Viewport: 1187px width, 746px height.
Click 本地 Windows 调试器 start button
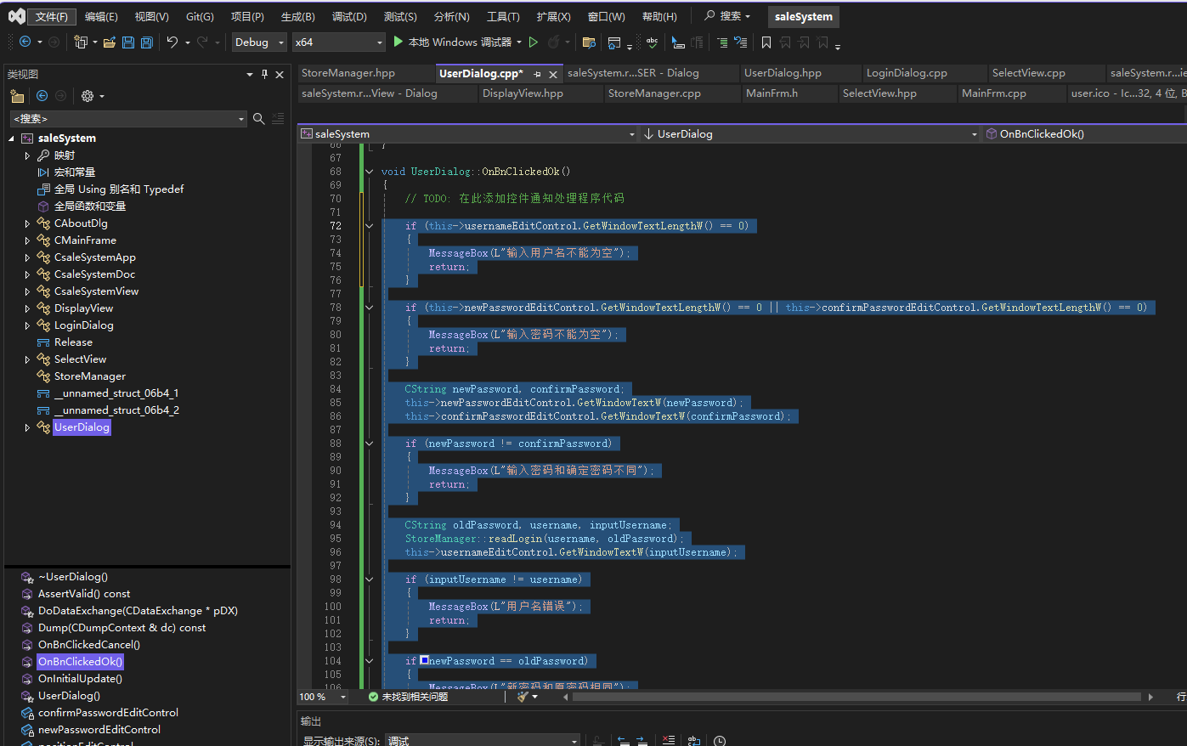coord(451,42)
